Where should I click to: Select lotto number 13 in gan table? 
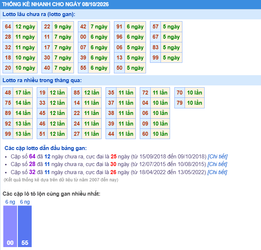coord(119,58)
